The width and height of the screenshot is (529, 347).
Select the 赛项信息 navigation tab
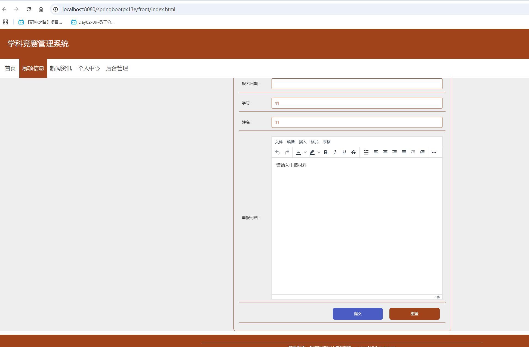33,68
